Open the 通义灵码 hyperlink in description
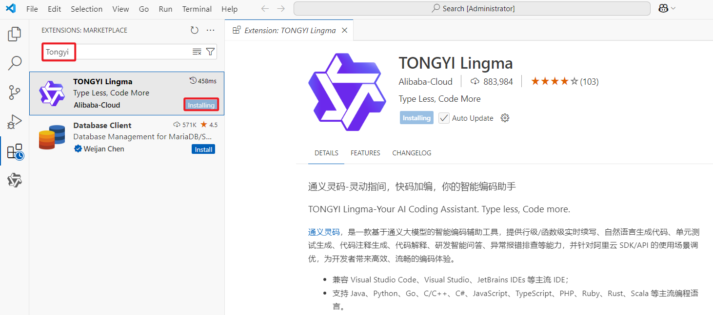Screen dimensions: 713x315 (x=324, y=232)
